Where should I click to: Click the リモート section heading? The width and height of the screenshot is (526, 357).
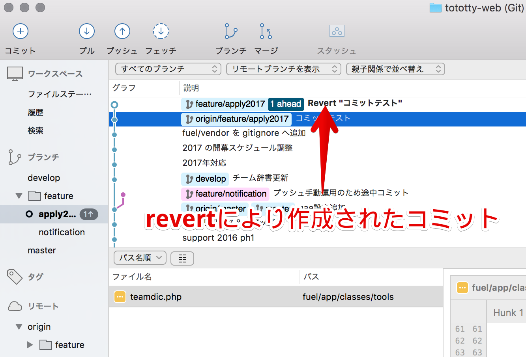[x=43, y=306]
